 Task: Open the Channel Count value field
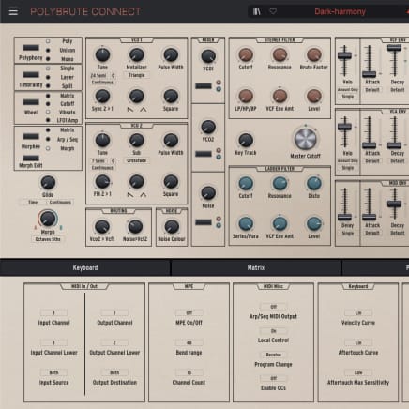[189, 372]
